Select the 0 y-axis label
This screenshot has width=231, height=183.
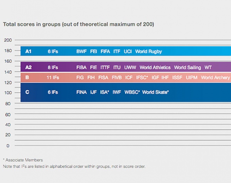(x=8, y=146)
